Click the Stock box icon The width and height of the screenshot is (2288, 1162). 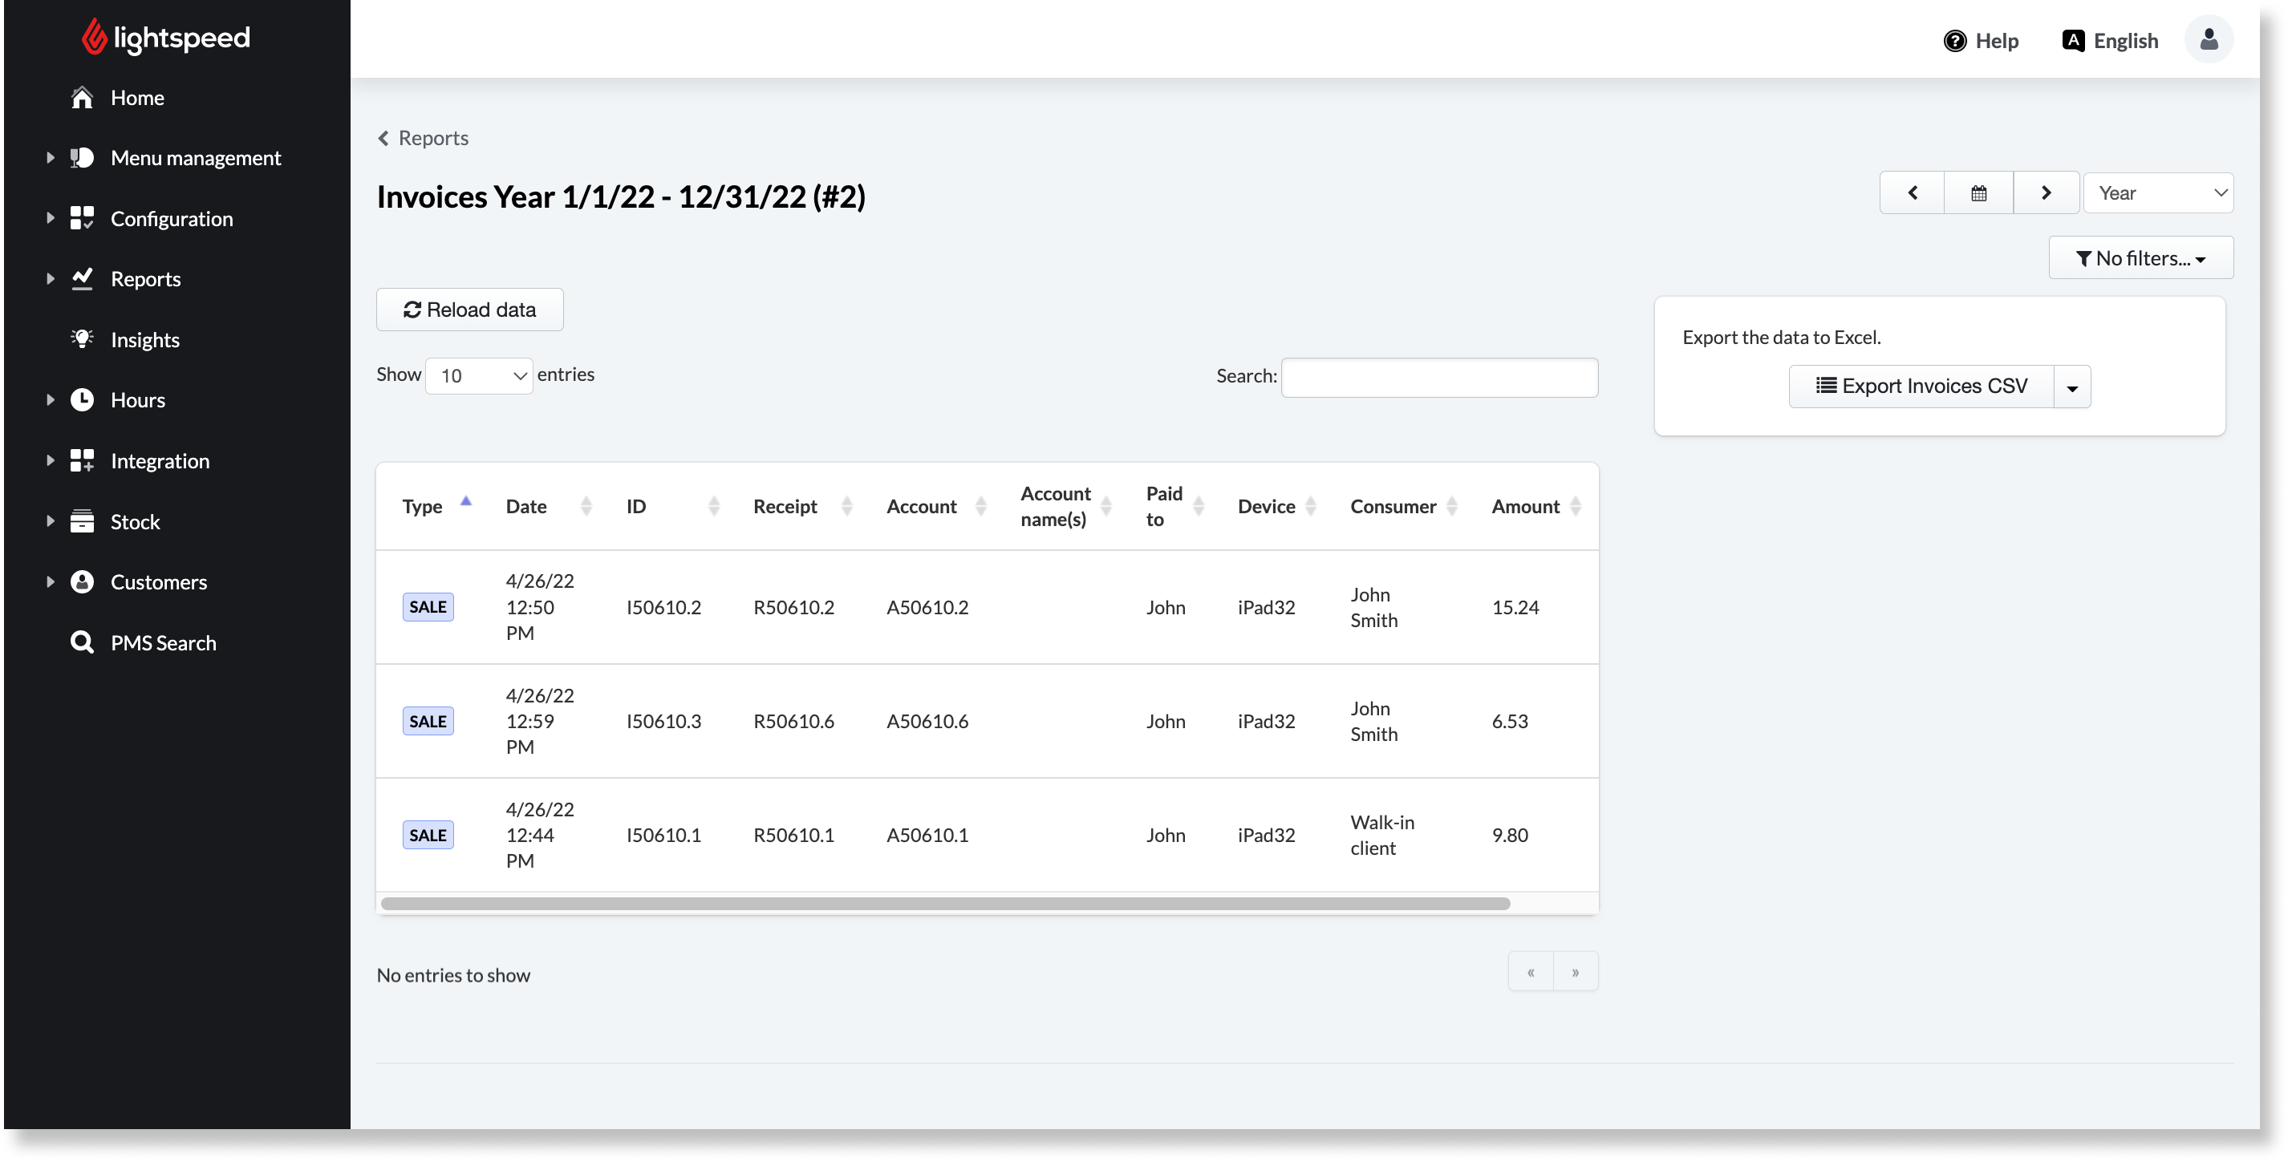tap(82, 521)
